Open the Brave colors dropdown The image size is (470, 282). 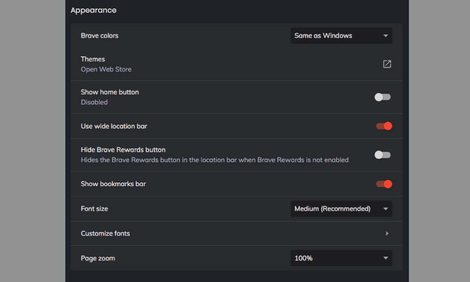coord(341,36)
